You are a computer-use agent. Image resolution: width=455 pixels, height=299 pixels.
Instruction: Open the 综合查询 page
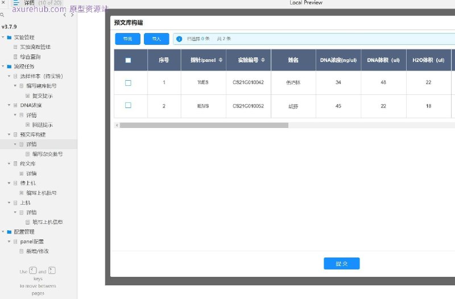click(30, 56)
